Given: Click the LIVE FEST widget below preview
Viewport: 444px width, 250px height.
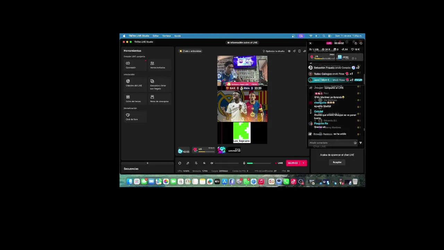Looking at the screenshot, I should point(229,150).
